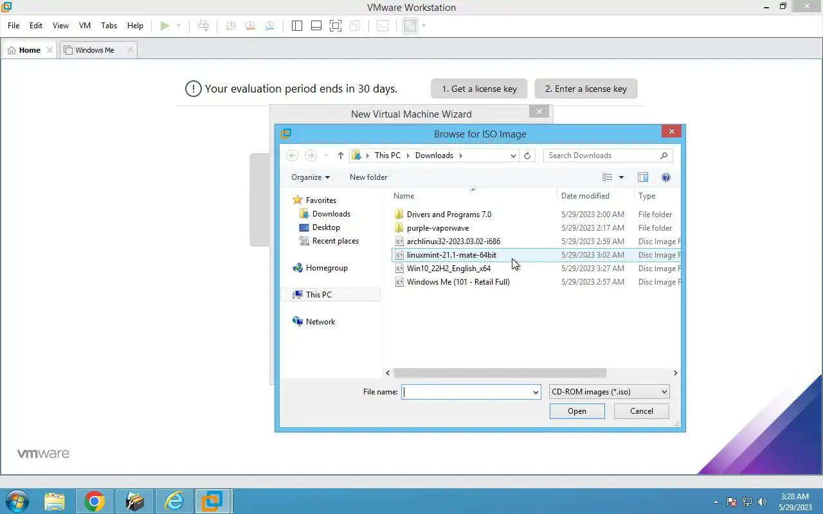Click the Up one level arrow

(341, 155)
